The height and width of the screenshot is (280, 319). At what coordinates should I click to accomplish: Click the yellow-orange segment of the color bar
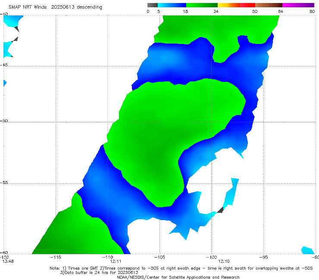click(x=229, y=5)
